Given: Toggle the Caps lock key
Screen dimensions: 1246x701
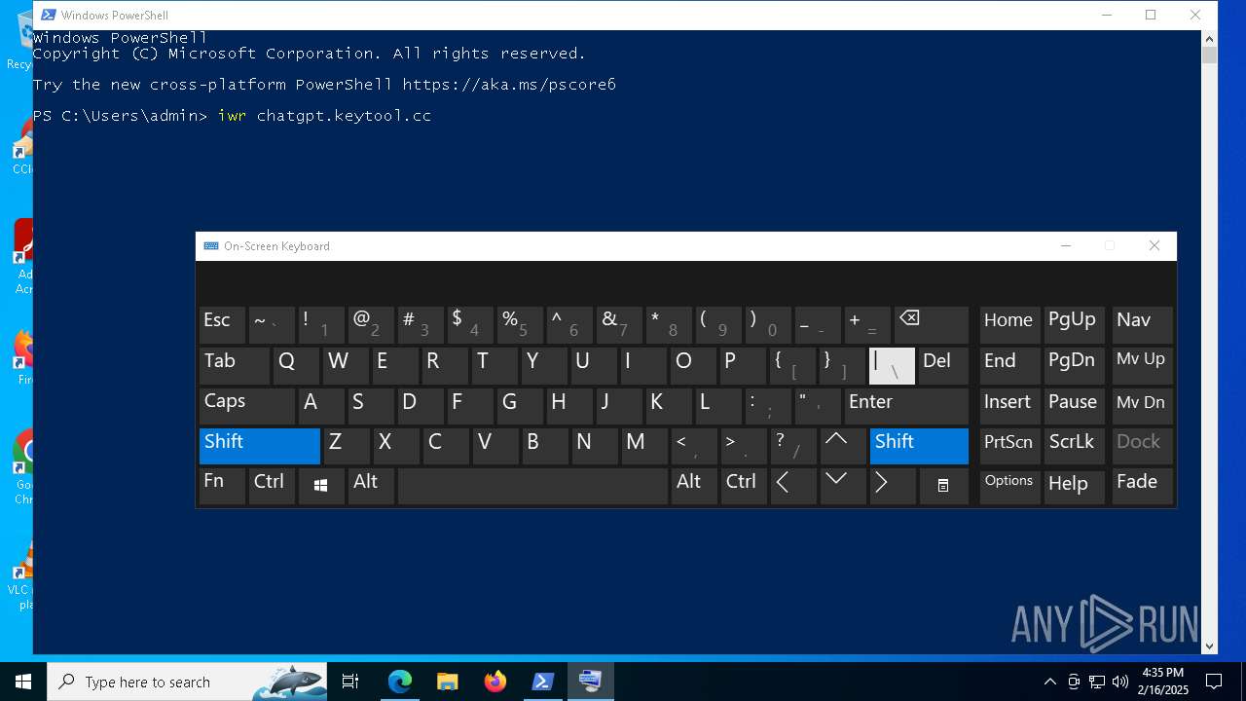Looking at the screenshot, I should [246, 404].
